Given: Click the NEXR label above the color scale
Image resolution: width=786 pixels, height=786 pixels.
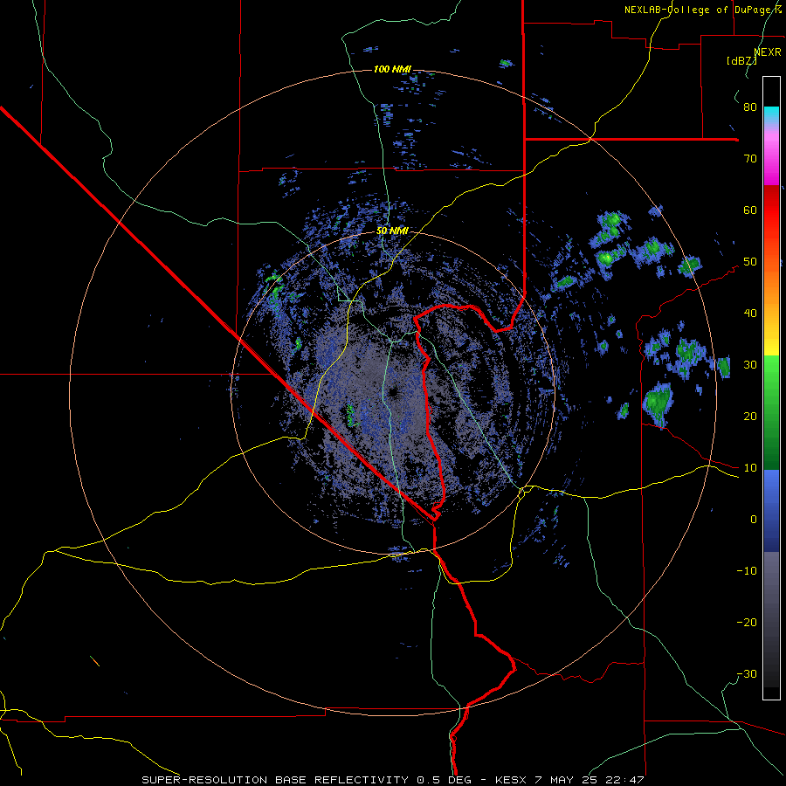Looking at the screenshot, I should pos(768,52).
